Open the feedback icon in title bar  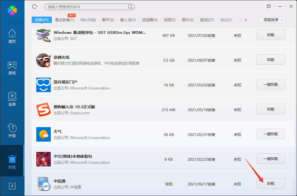tap(269, 6)
